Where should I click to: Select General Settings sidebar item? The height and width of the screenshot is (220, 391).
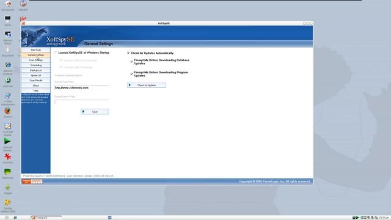36,55
